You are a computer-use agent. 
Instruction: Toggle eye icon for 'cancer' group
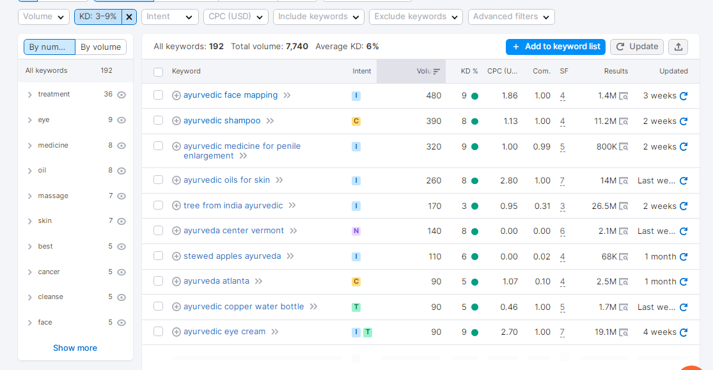click(121, 272)
